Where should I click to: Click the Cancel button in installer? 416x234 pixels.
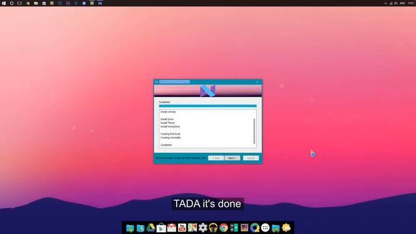(x=251, y=158)
